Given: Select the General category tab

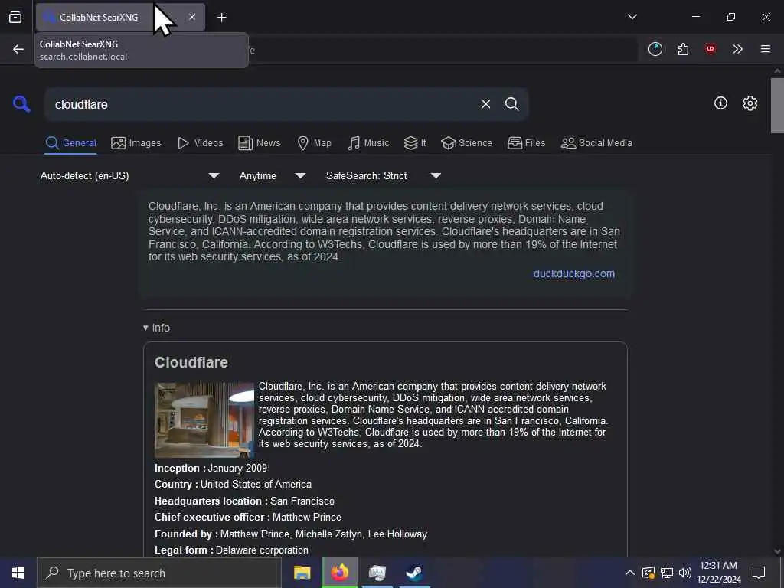Looking at the screenshot, I should (x=71, y=143).
